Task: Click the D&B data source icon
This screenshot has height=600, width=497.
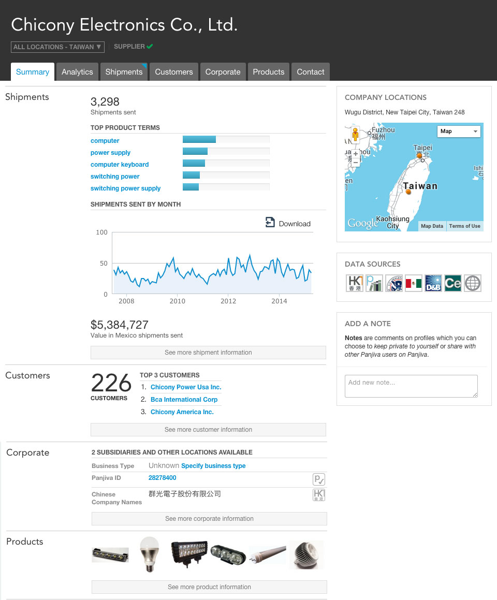Action: coord(433,283)
